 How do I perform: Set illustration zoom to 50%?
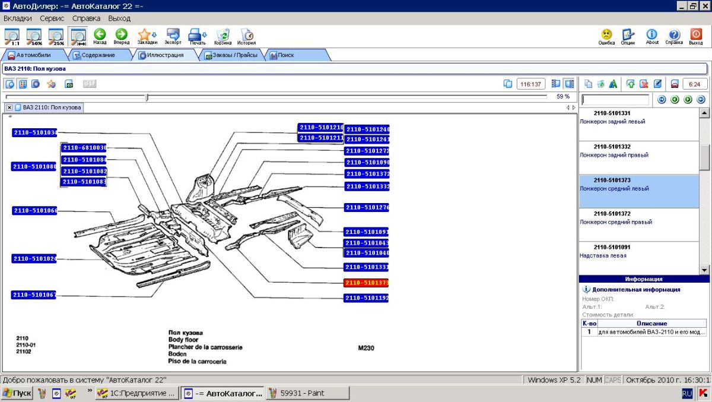tap(34, 37)
